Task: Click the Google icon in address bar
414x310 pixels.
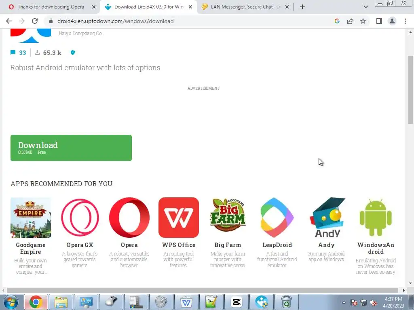Action: pos(337,21)
